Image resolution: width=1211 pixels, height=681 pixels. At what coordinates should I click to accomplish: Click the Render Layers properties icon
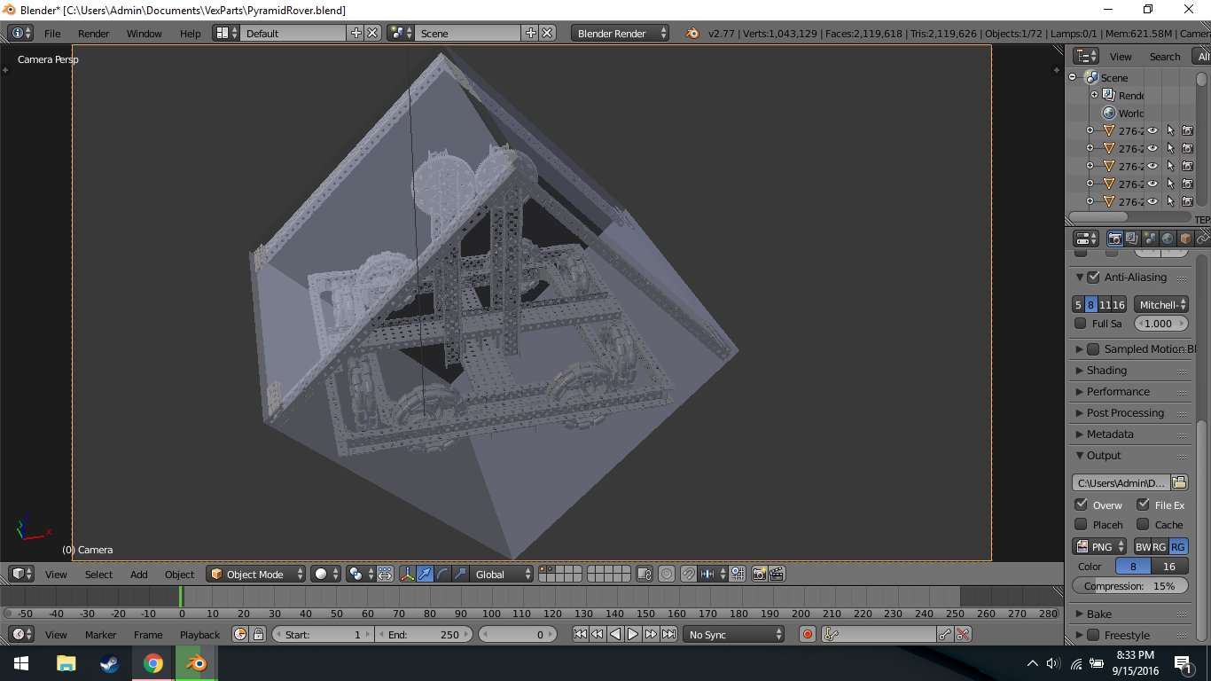1132,239
